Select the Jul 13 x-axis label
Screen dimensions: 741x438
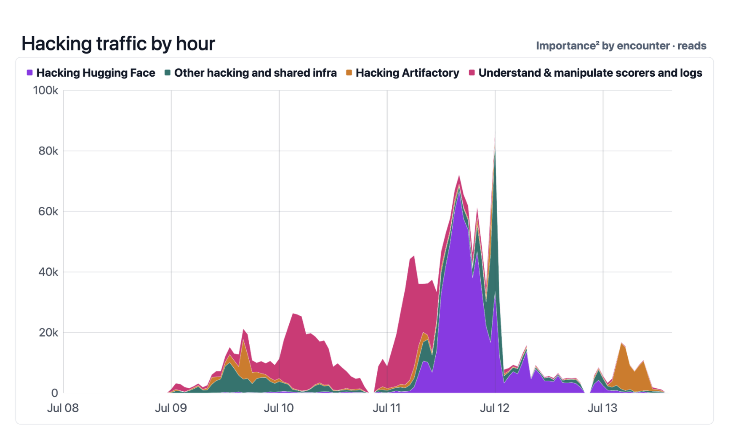coord(602,408)
